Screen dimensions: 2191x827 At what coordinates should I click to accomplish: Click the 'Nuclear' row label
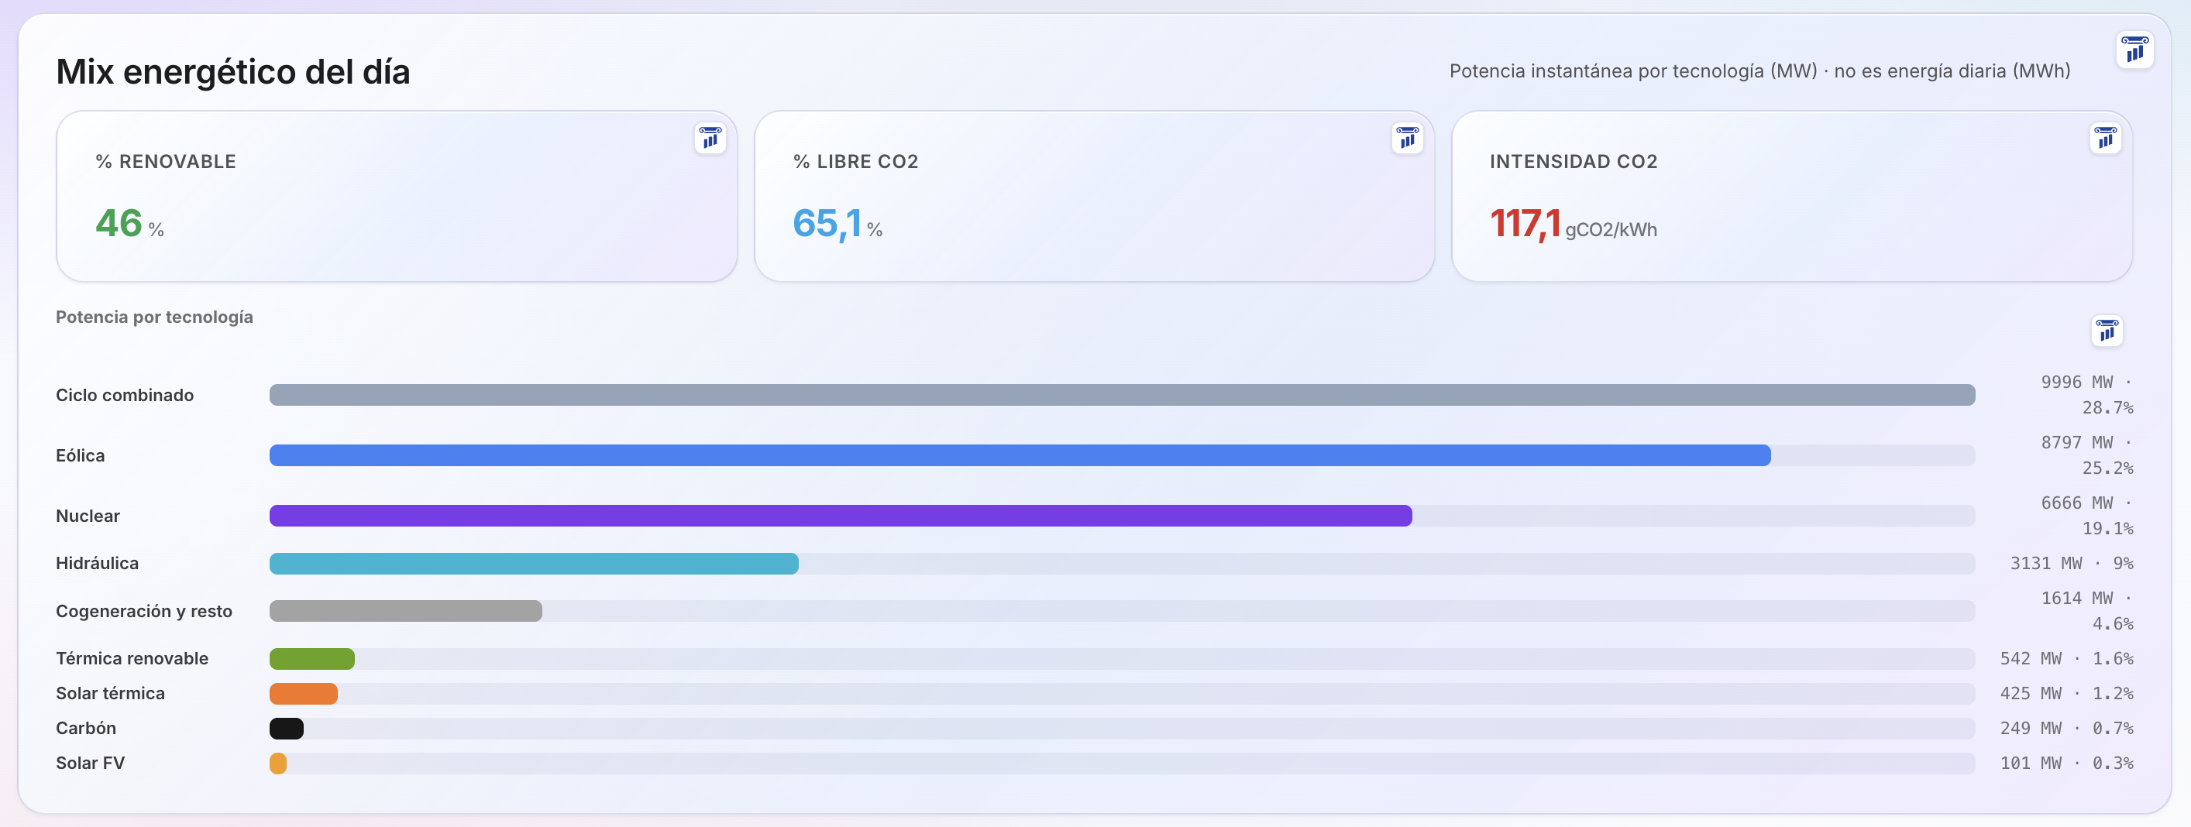[88, 516]
